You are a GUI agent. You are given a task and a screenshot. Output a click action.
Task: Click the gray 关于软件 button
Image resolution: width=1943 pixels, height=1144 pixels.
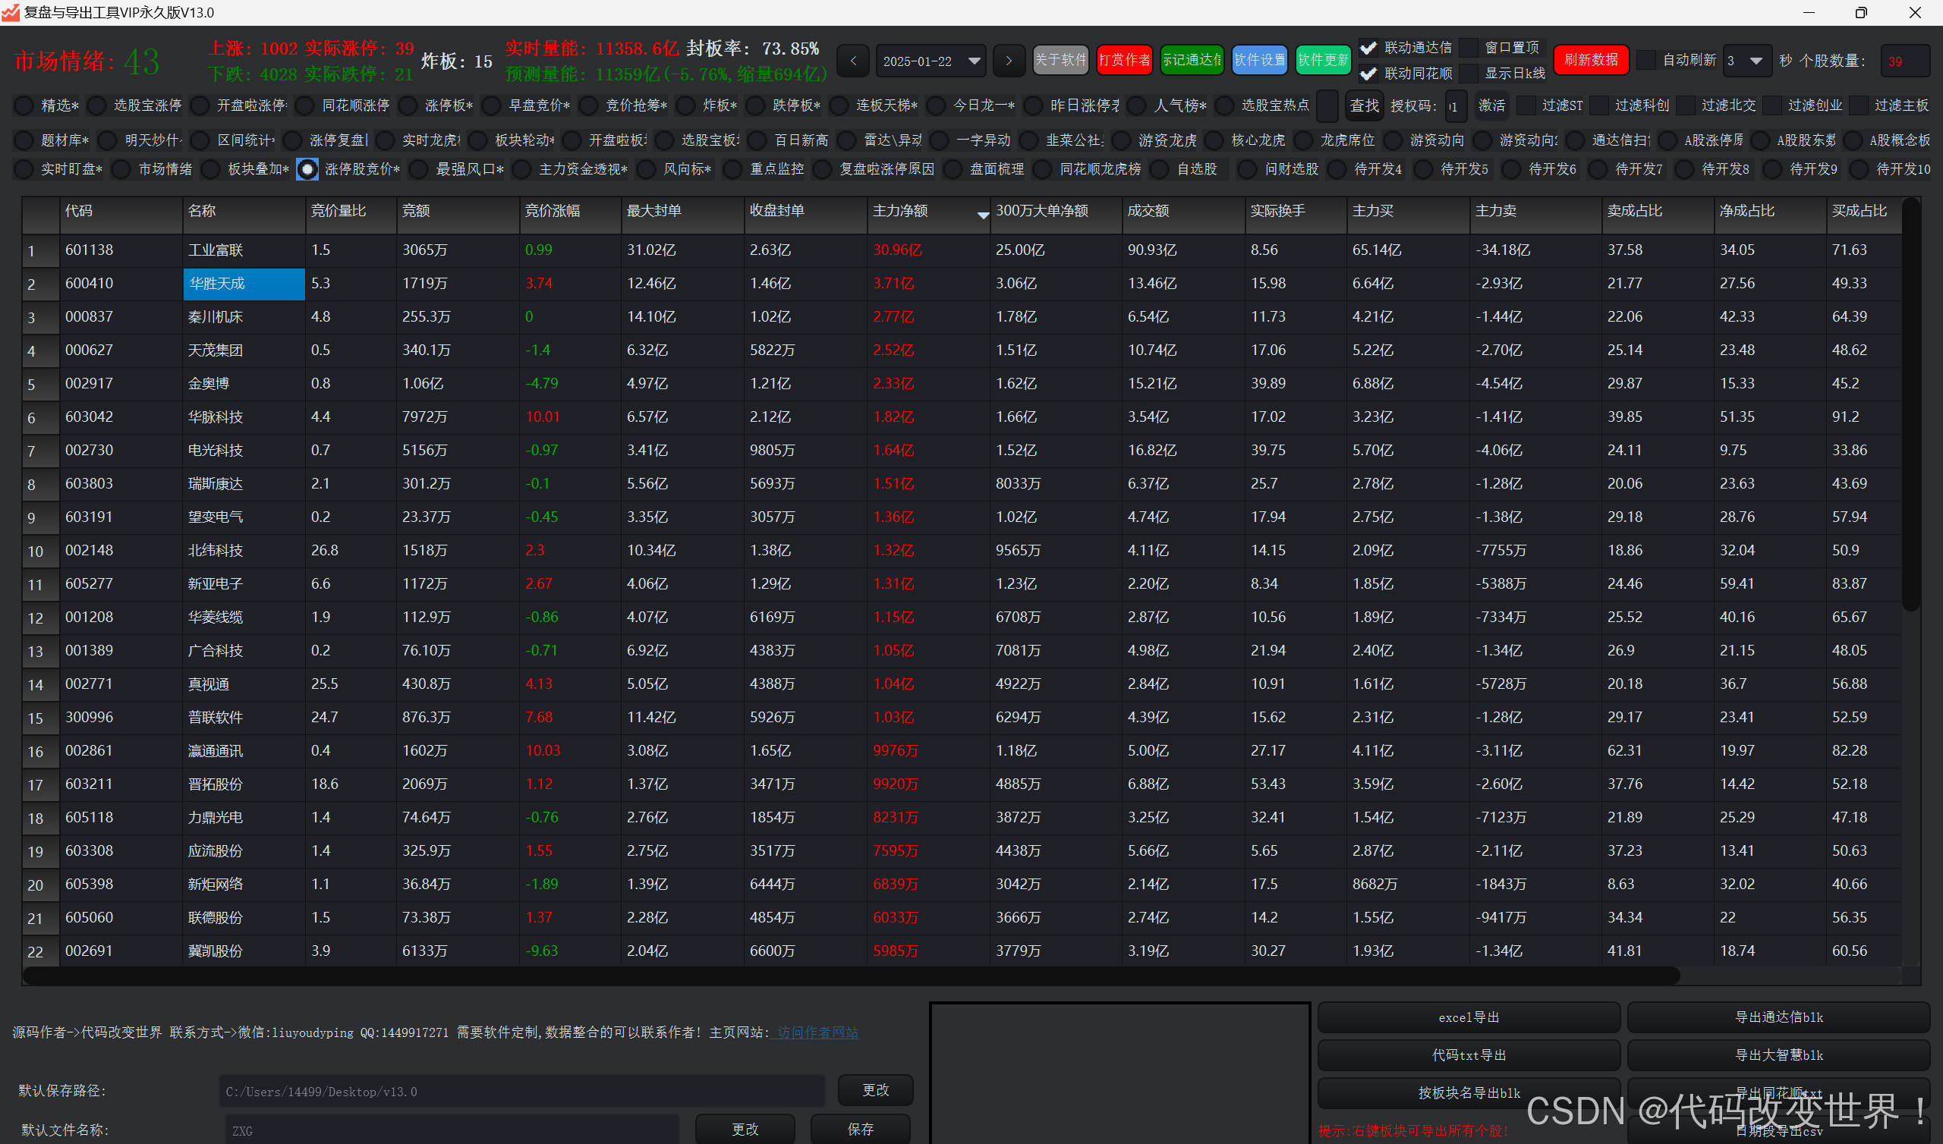[1060, 60]
